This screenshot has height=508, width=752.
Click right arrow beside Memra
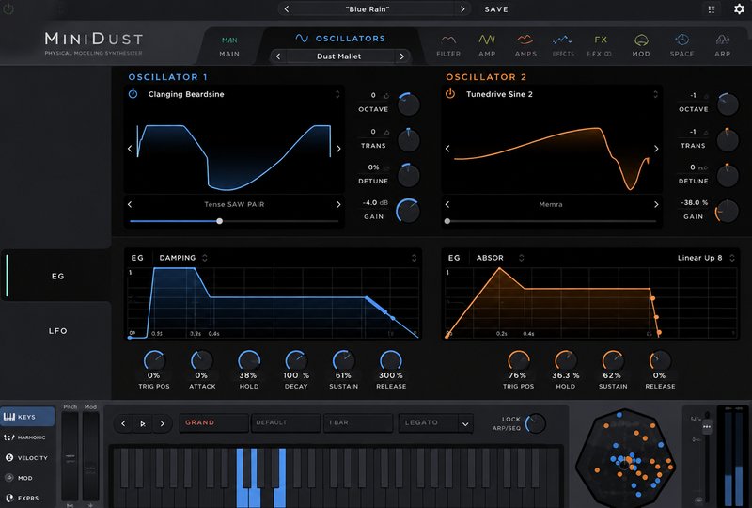point(656,204)
